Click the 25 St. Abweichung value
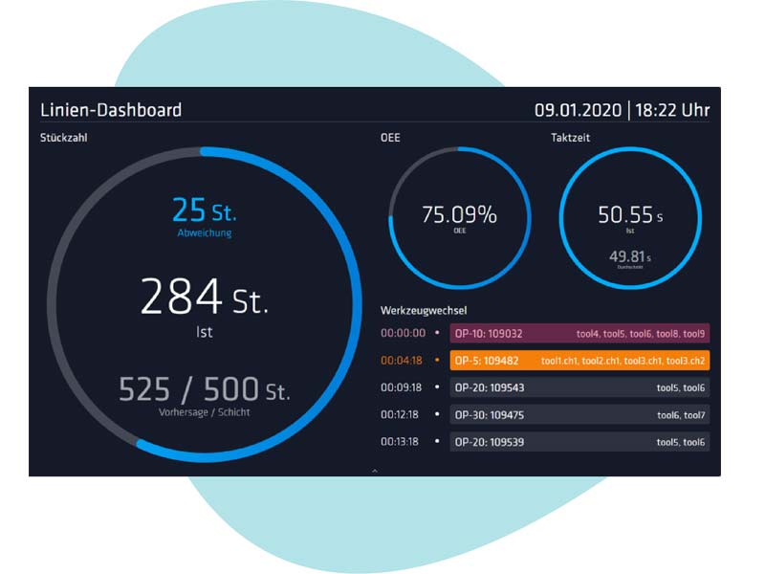 [x=204, y=210]
